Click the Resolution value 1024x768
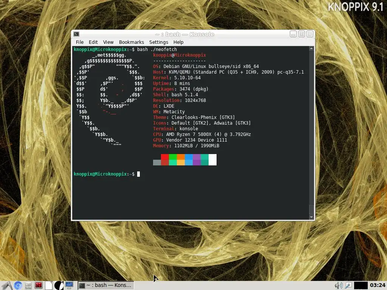387x290 pixels. (x=195, y=100)
